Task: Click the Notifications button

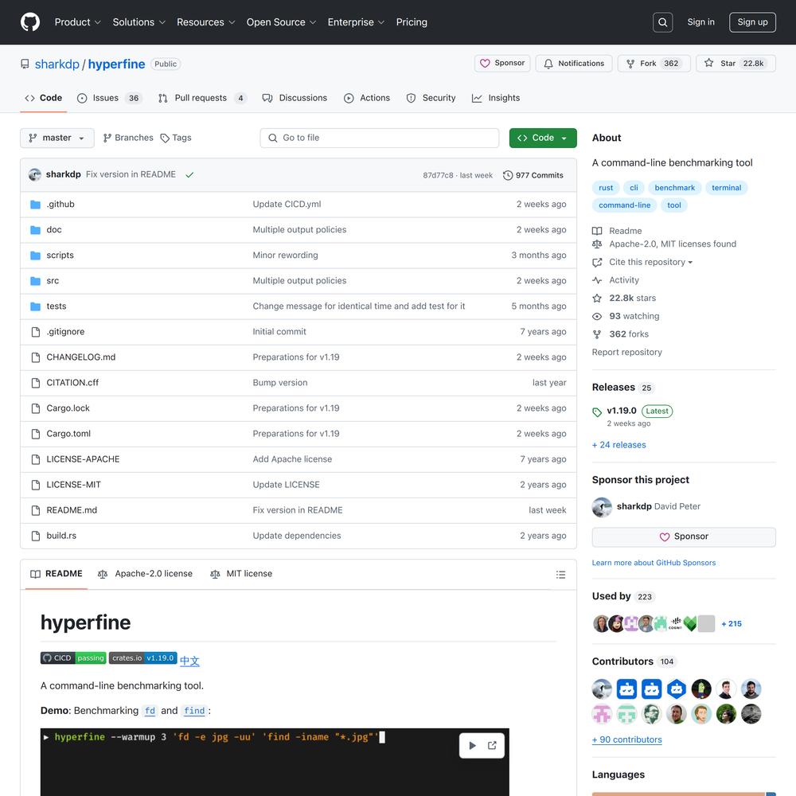Action: [x=574, y=64]
